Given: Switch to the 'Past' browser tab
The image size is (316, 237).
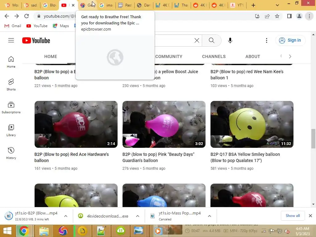Looking at the screenshot, I should click(x=125, y=5).
